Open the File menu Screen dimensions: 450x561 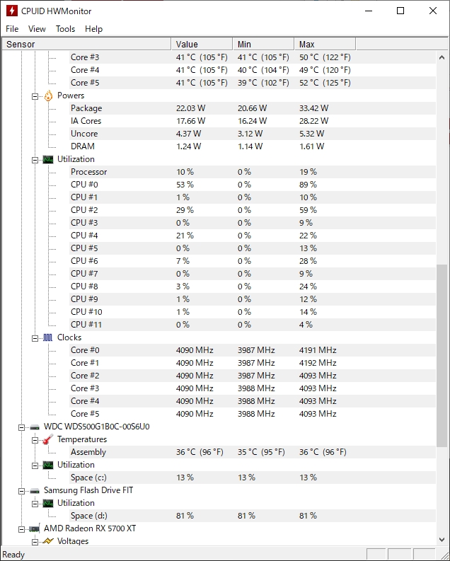[x=12, y=29]
